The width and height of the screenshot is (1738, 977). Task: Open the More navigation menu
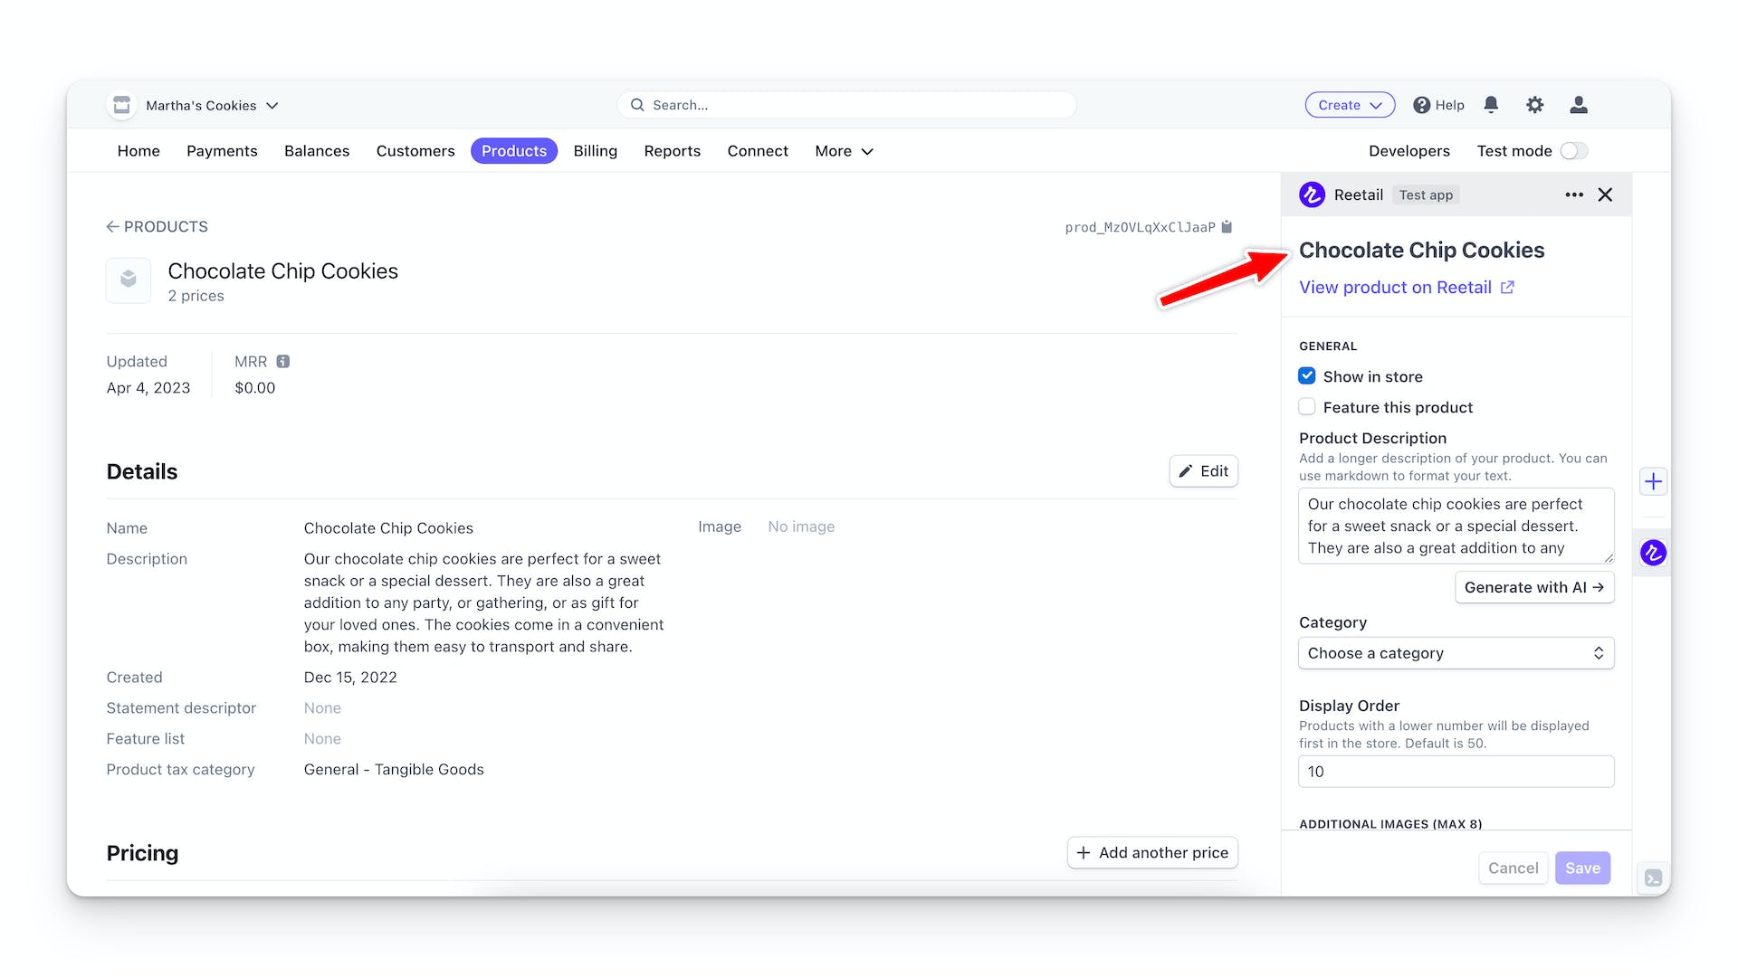click(844, 151)
